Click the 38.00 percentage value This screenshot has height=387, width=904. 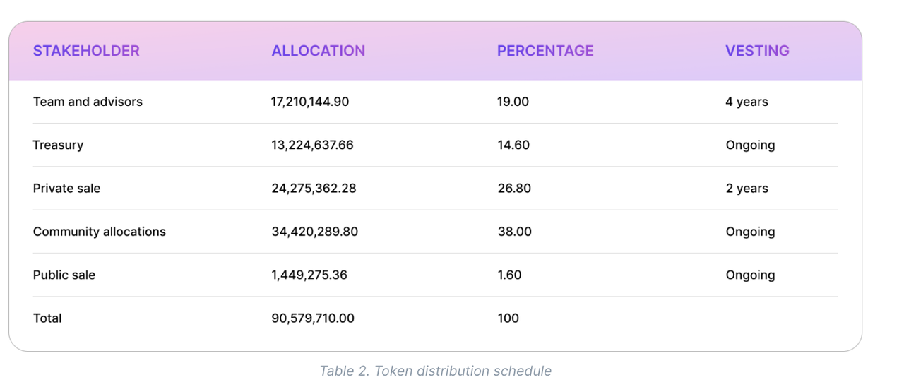point(514,232)
